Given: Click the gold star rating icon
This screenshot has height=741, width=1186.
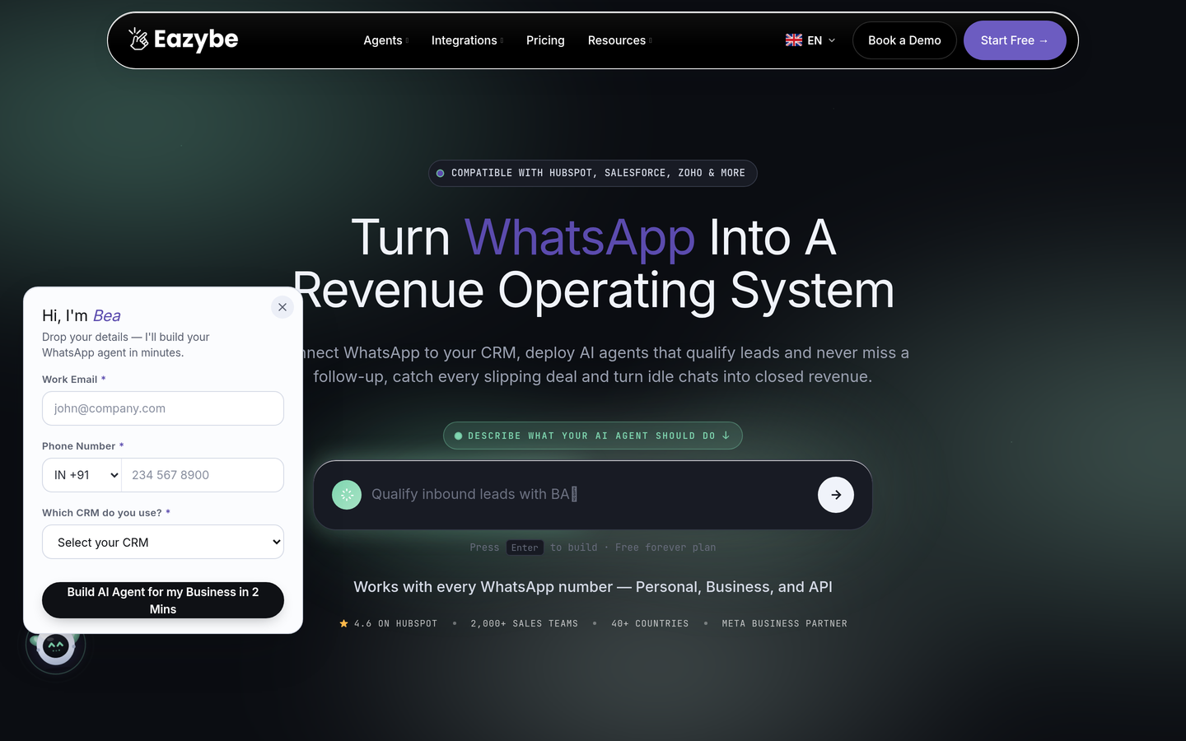Looking at the screenshot, I should [x=343, y=623].
